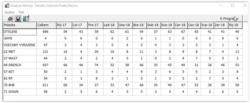The width and height of the screenshot is (250, 103).
Task: Select the UHYN row label cell
Action: click(x=20, y=39)
